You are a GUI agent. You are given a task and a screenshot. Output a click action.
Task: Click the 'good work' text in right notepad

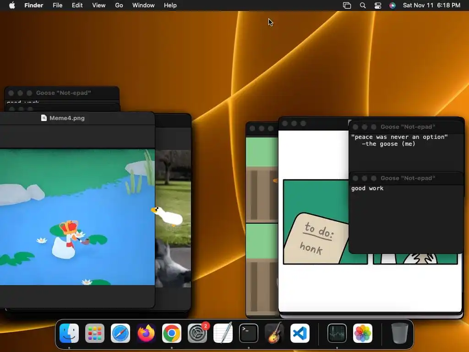(367, 188)
